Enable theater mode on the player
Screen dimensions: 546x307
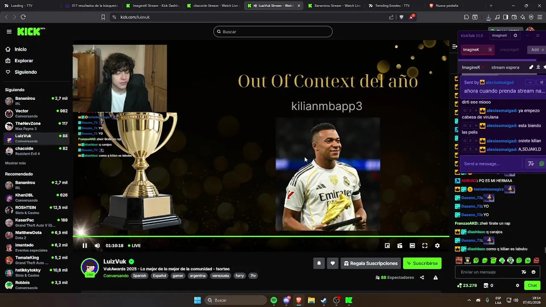(412, 246)
